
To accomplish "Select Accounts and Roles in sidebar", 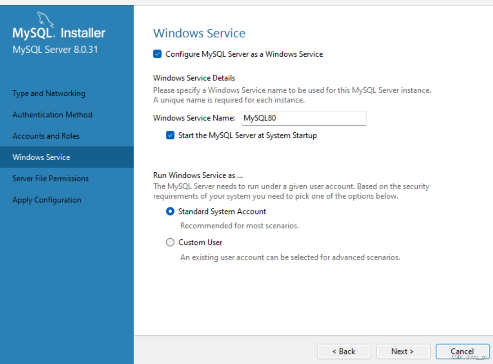I will coord(46,136).
